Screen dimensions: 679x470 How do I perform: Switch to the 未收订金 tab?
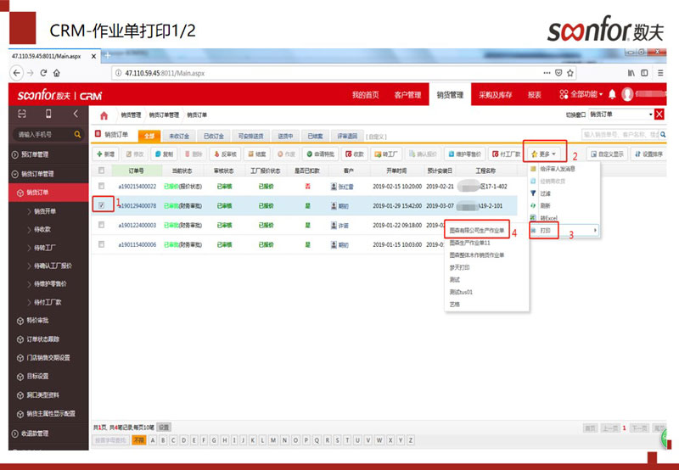tap(178, 135)
